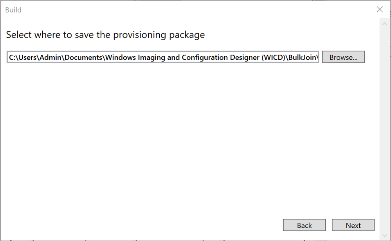Click the Build title text
The height and width of the screenshot is (241, 391).
click(13, 10)
